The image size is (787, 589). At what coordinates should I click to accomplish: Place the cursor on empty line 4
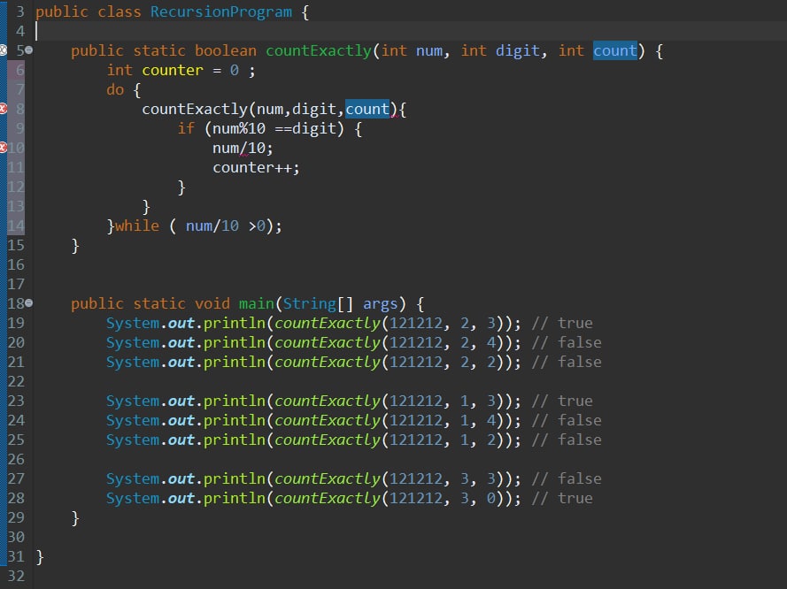[x=410, y=31]
